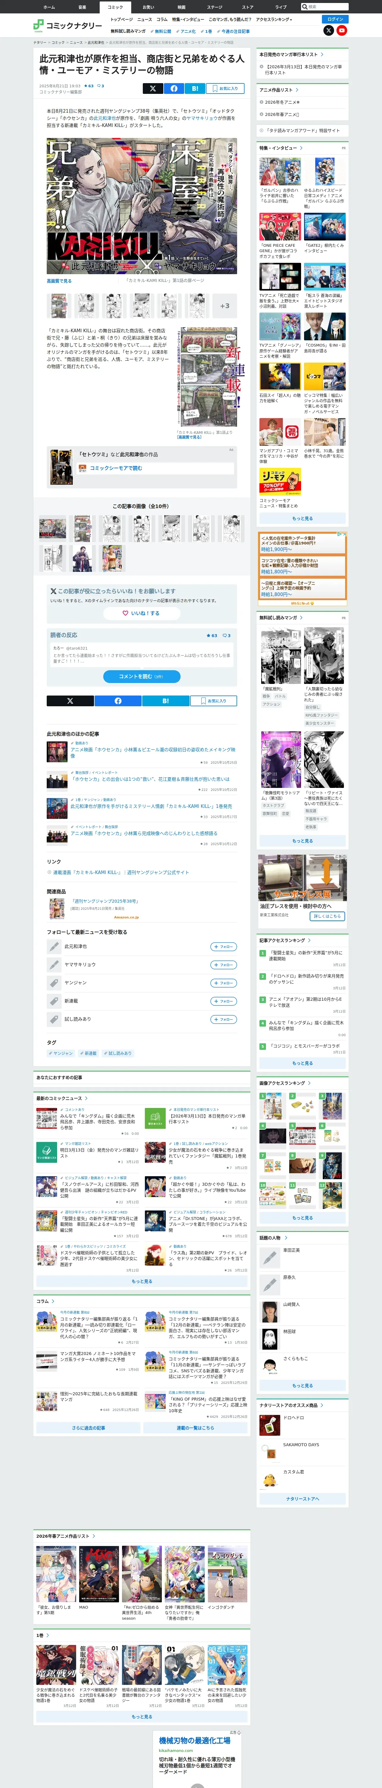Open the Amazon.co.jp link under 関連商品
Screen dimensions: 382x1788
[x=126, y=918]
